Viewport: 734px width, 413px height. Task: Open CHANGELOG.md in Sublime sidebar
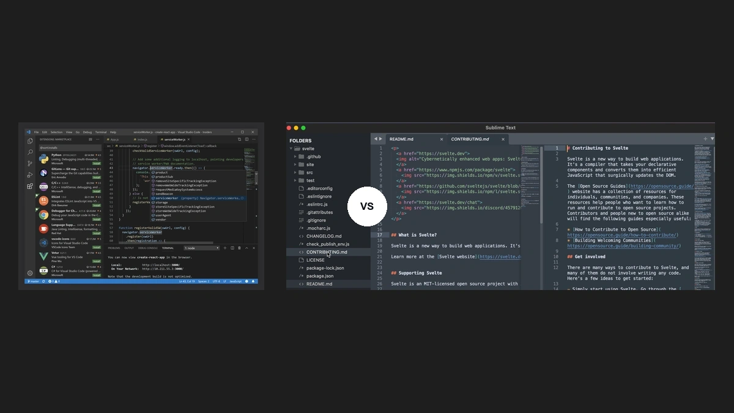point(324,236)
